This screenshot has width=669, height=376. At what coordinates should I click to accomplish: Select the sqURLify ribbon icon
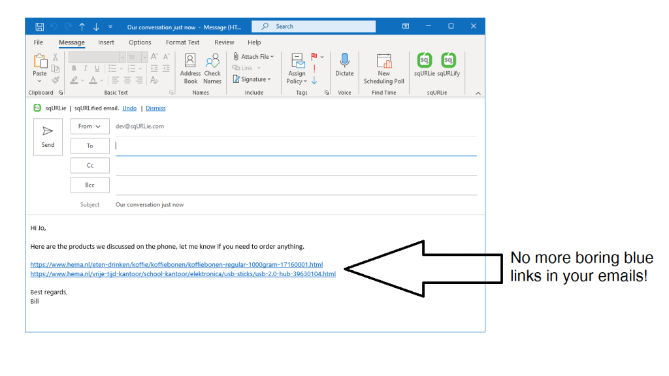pos(448,62)
